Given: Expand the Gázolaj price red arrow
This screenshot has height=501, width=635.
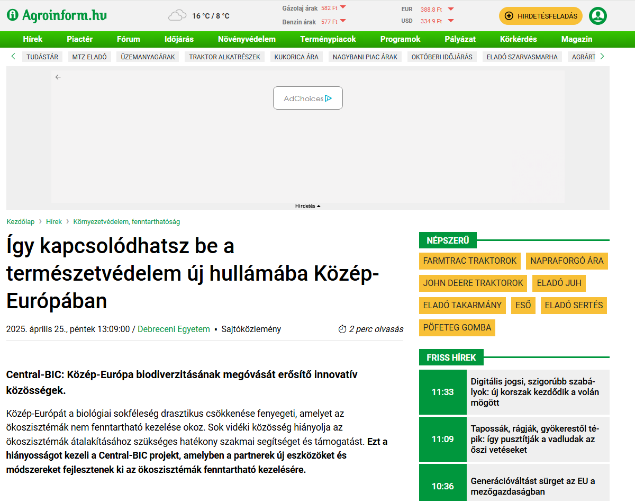Looking at the screenshot, I should [x=343, y=7].
